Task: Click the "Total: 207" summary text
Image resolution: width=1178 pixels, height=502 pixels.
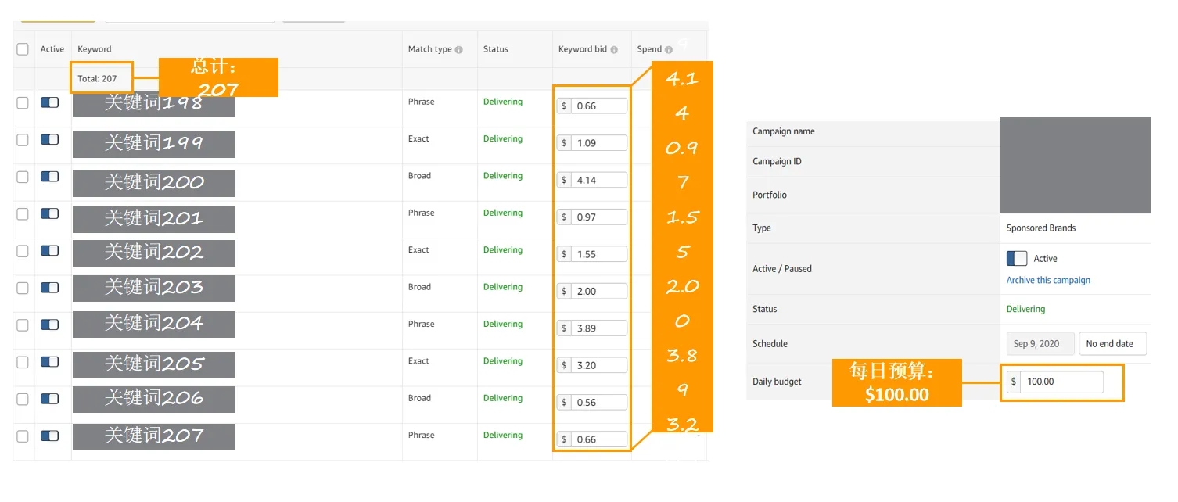Action: pyautogui.click(x=97, y=79)
